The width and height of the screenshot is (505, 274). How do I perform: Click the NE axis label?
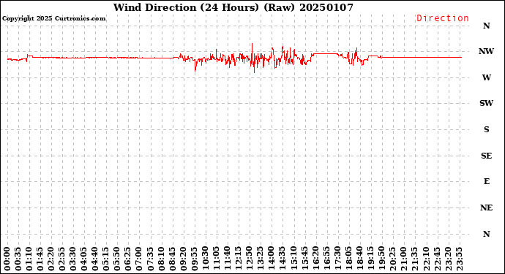(x=486, y=208)
